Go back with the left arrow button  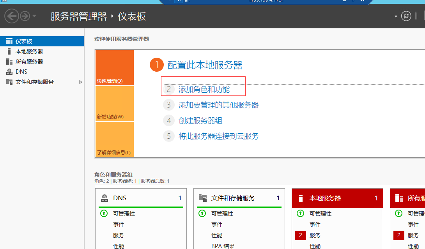[12, 16]
